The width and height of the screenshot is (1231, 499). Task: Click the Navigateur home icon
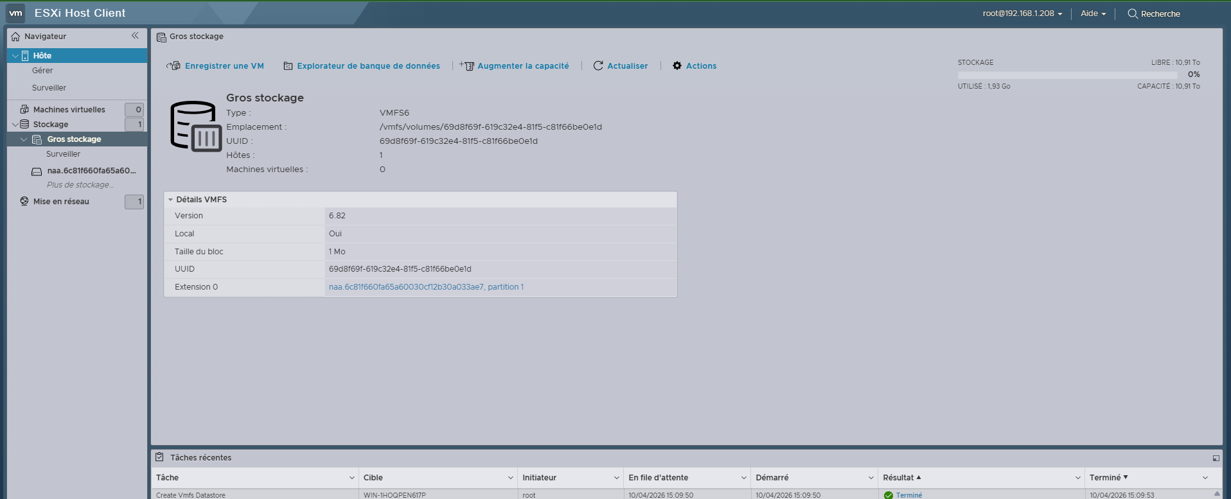[15, 37]
